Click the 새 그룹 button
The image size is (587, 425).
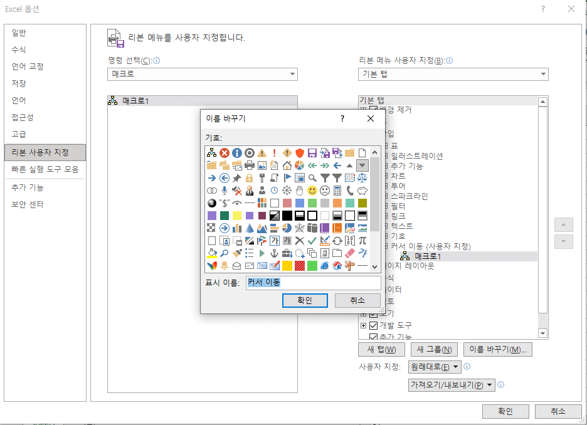434,349
